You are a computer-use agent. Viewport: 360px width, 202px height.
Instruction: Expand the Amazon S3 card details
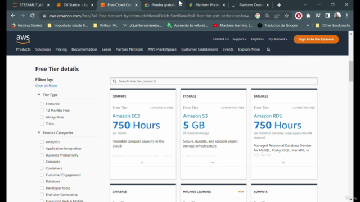click(x=213, y=163)
